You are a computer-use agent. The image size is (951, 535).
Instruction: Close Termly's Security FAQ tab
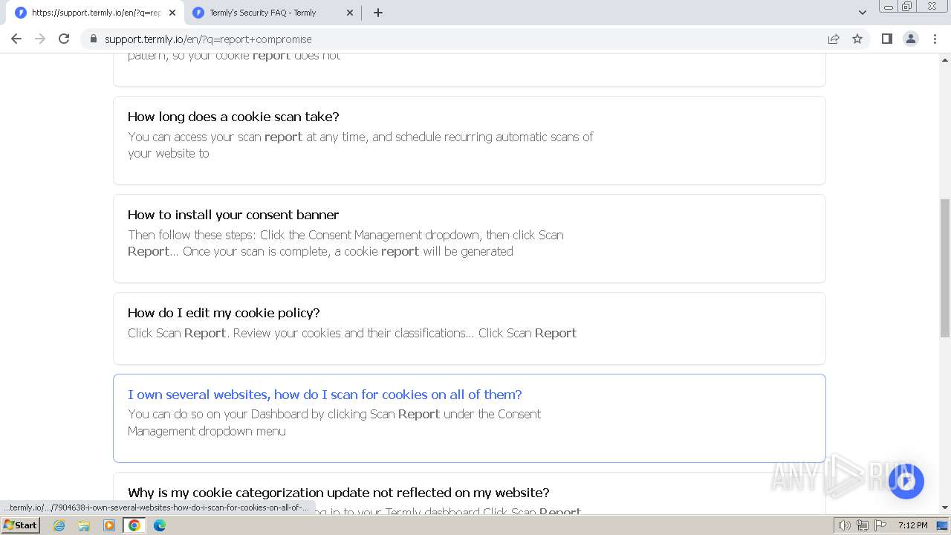[350, 13]
